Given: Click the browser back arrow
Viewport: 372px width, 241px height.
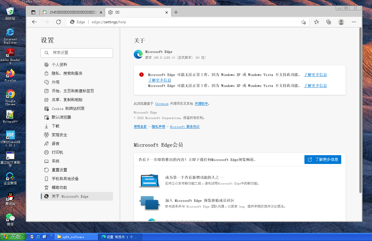Looking at the screenshot, I should tap(34, 22).
